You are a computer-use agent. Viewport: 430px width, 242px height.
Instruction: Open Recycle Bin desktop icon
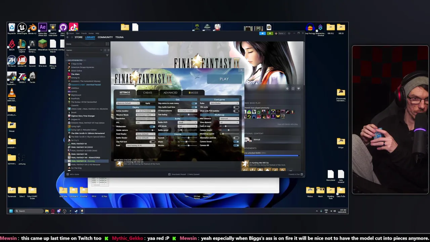(12, 28)
